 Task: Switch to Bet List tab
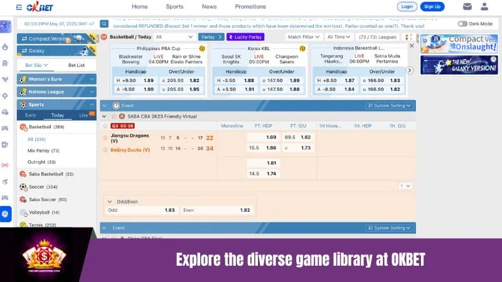click(77, 65)
